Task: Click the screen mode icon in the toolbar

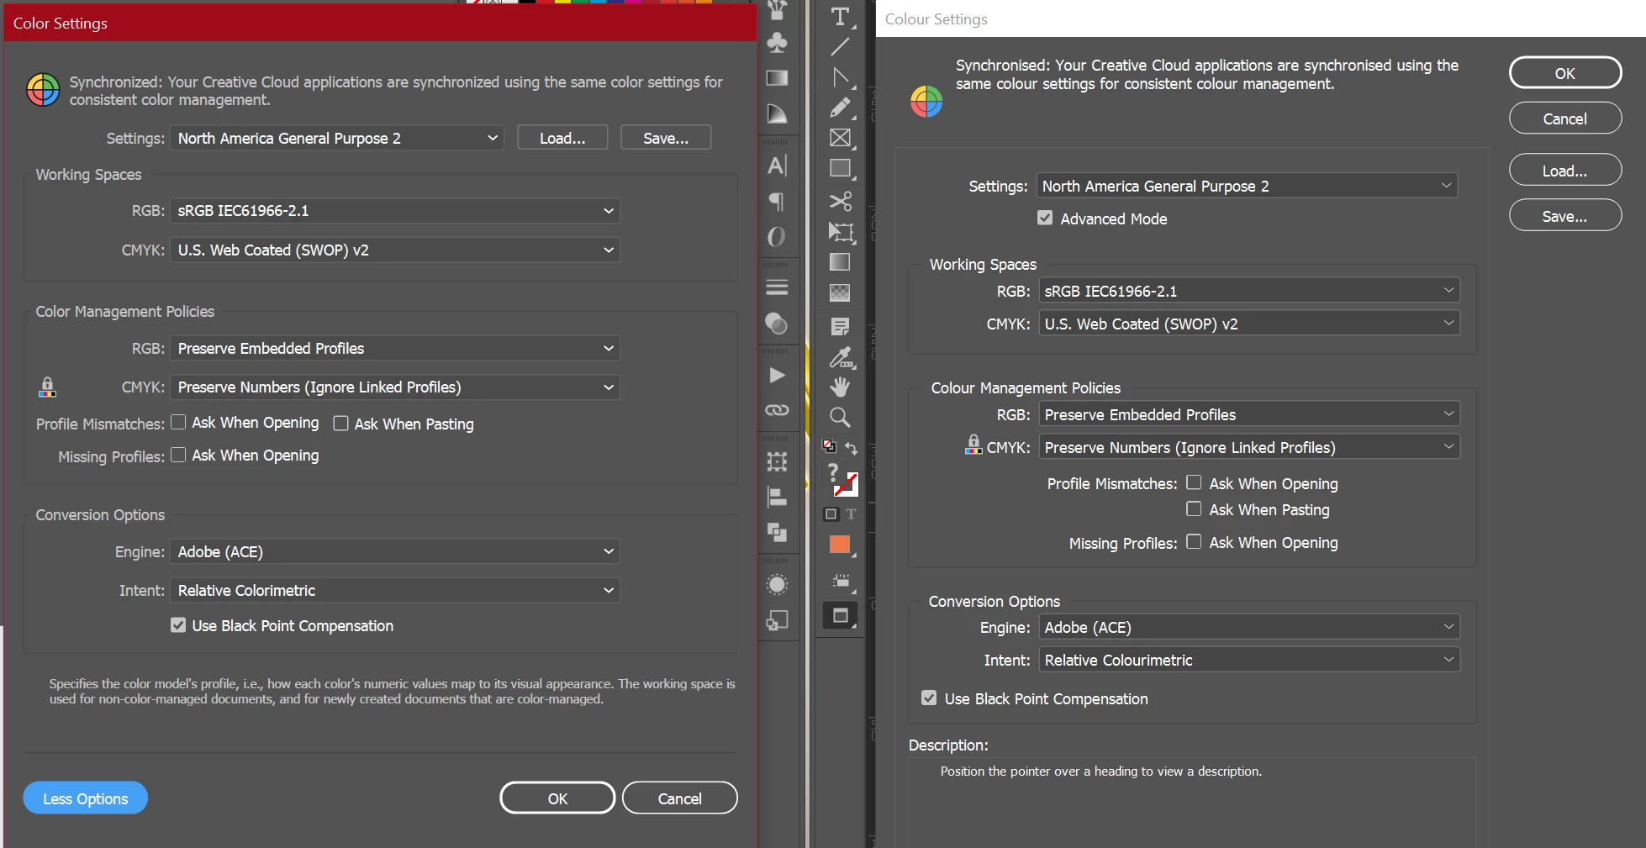Action: point(840,616)
